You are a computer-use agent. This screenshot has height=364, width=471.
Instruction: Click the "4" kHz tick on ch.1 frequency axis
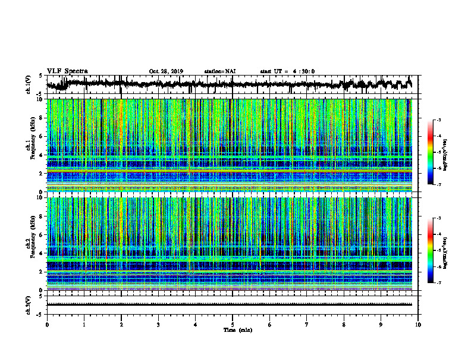(x=42, y=155)
